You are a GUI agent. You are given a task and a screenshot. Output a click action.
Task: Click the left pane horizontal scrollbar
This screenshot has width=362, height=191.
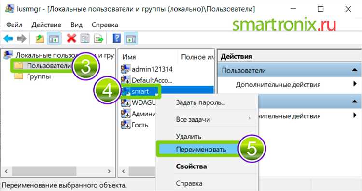[x=58, y=171]
